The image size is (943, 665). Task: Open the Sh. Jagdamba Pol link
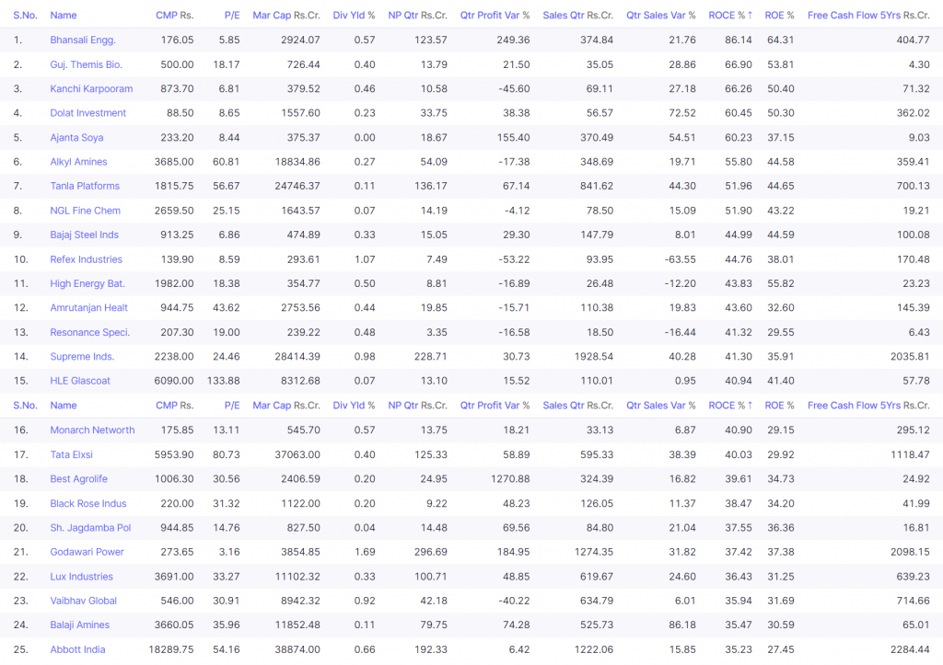[90, 527]
